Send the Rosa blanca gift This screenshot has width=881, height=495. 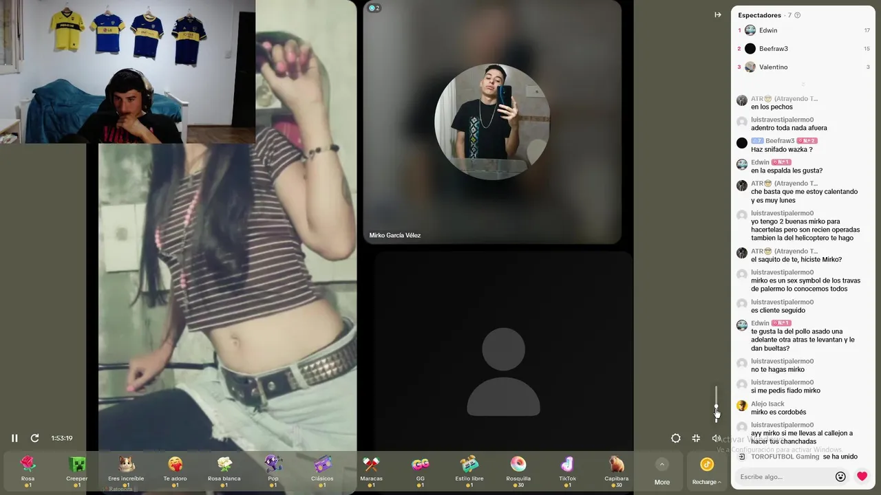[224, 471]
